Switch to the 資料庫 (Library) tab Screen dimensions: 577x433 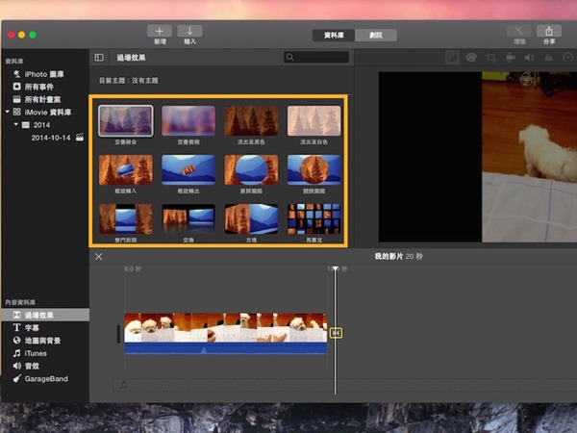point(333,35)
